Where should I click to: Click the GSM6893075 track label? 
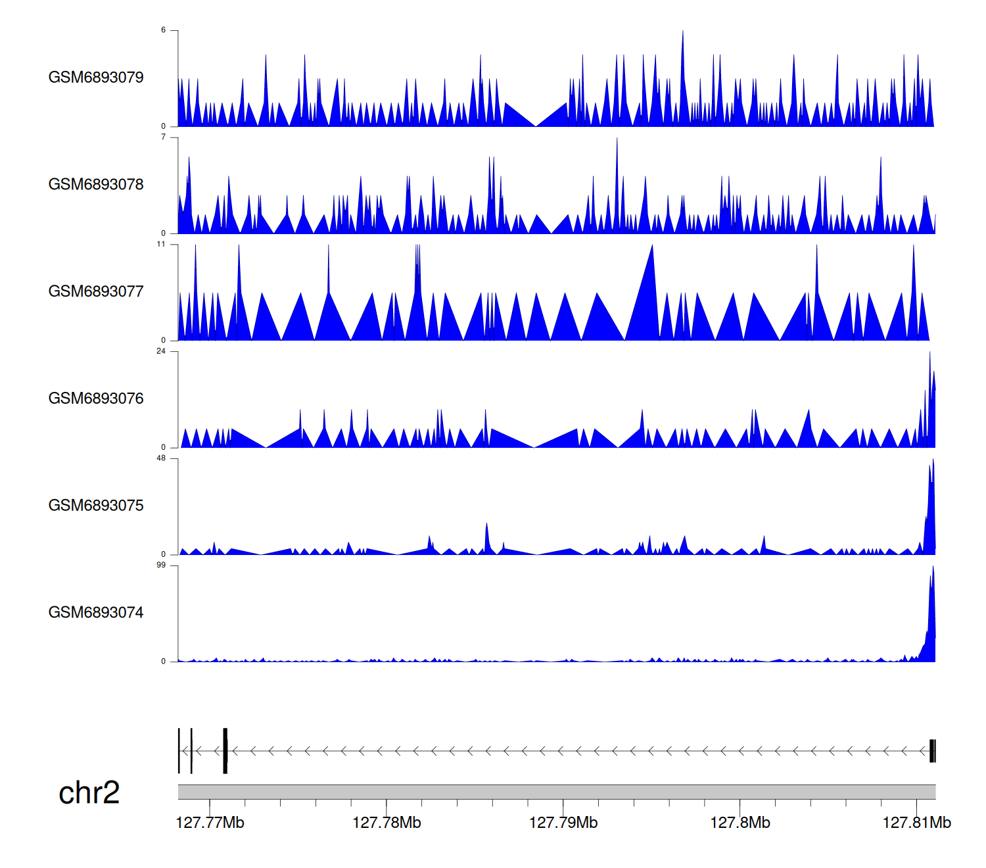coord(96,506)
